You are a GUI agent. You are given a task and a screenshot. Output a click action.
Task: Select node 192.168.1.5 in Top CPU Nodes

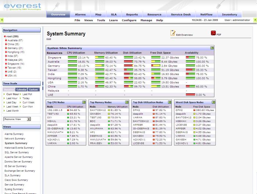coord(55,110)
